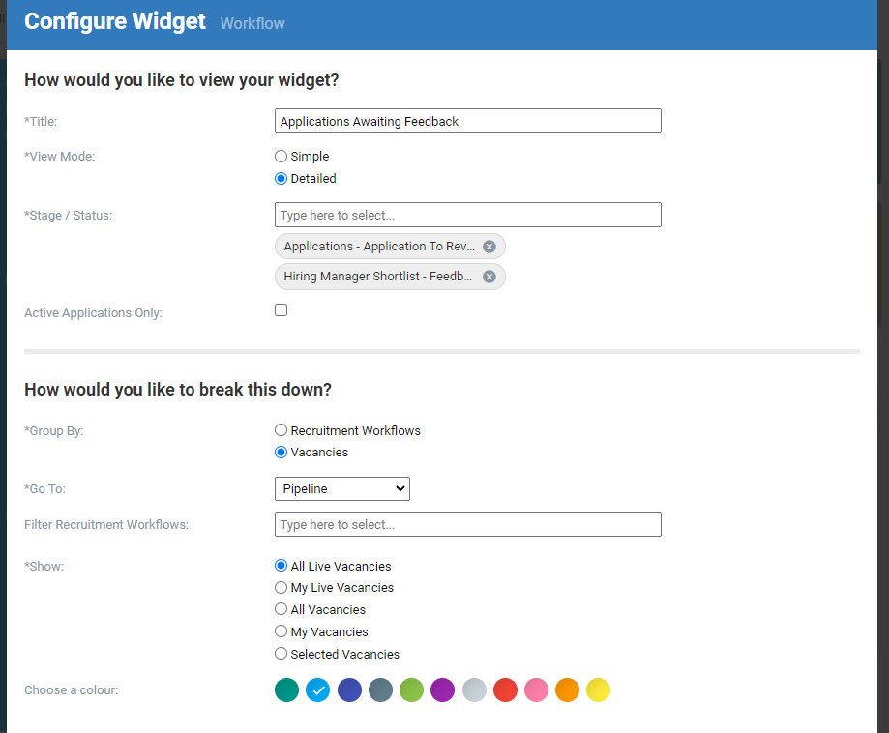Remove the Applications - Application To Review tag
The width and height of the screenshot is (889, 733).
(489, 247)
